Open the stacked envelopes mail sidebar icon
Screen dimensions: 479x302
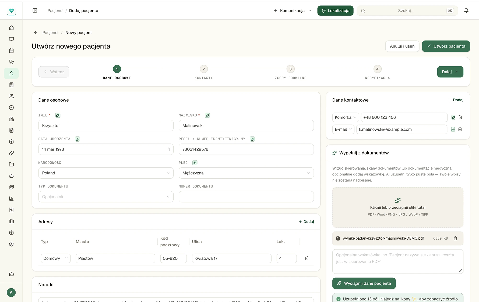tap(11, 187)
